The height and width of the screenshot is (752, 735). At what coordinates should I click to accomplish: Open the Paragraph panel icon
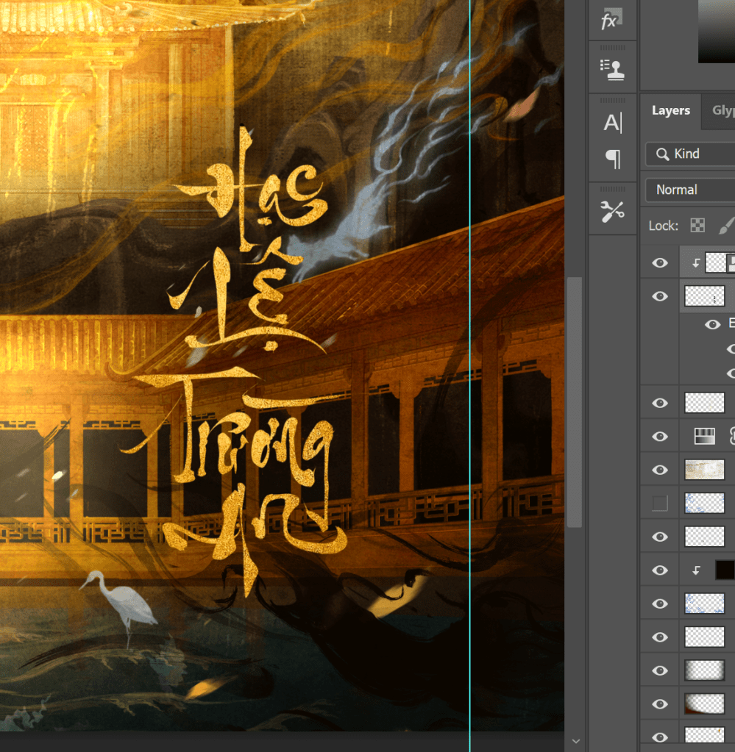coord(612,159)
